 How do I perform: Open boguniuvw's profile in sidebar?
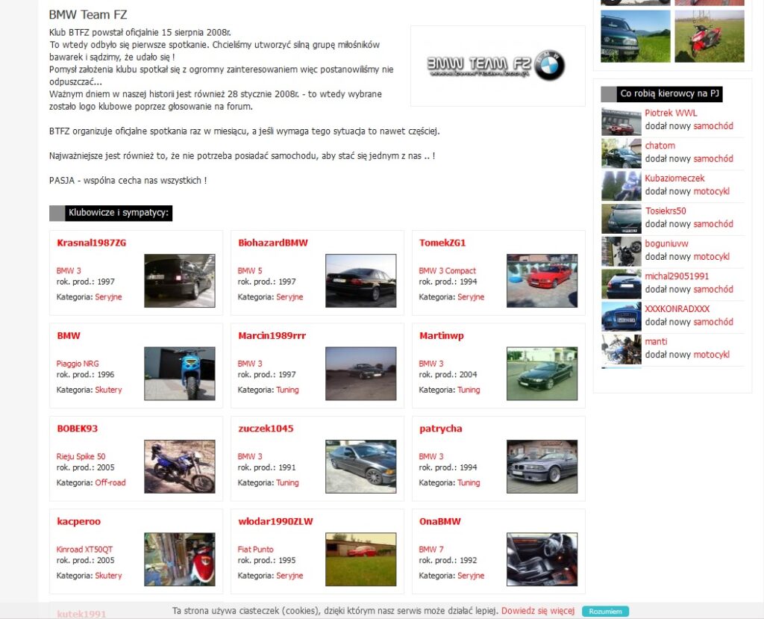pos(666,243)
